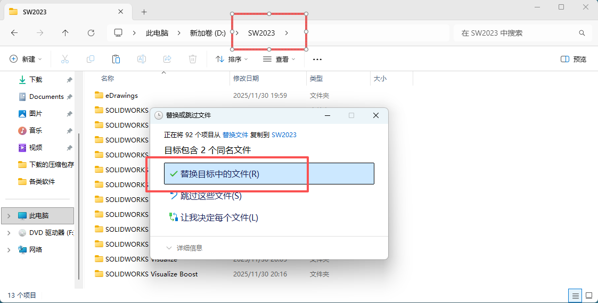Click the SW2023 destination link in dialog
This screenshot has width=598, height=303.
(284, 134)
